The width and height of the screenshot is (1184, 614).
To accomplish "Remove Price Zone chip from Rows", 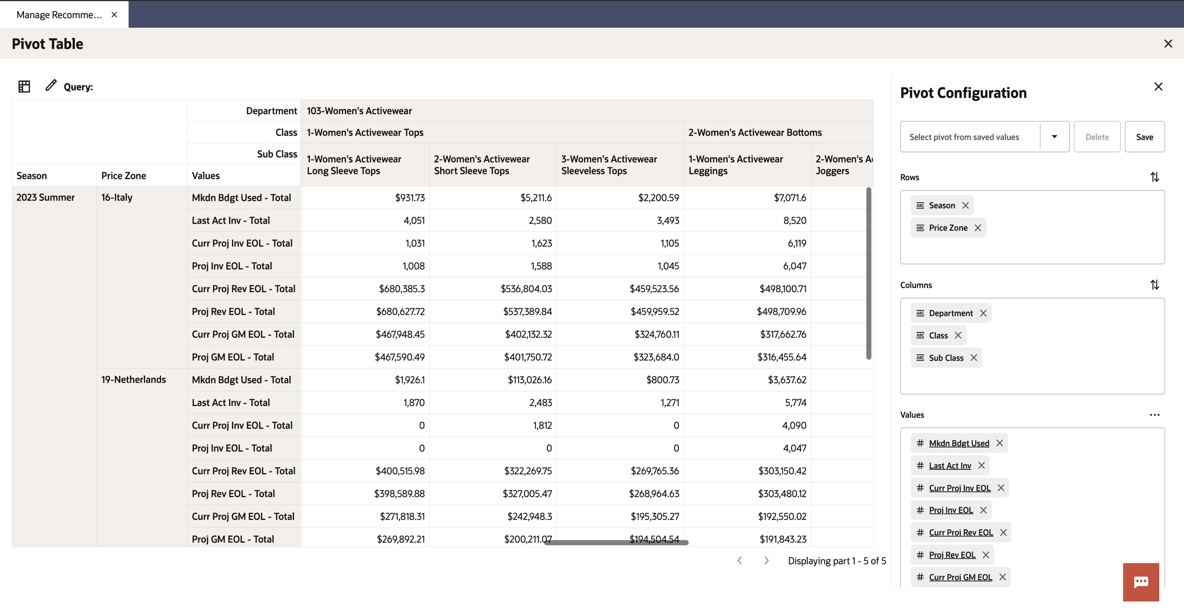I will click(978, 228).
